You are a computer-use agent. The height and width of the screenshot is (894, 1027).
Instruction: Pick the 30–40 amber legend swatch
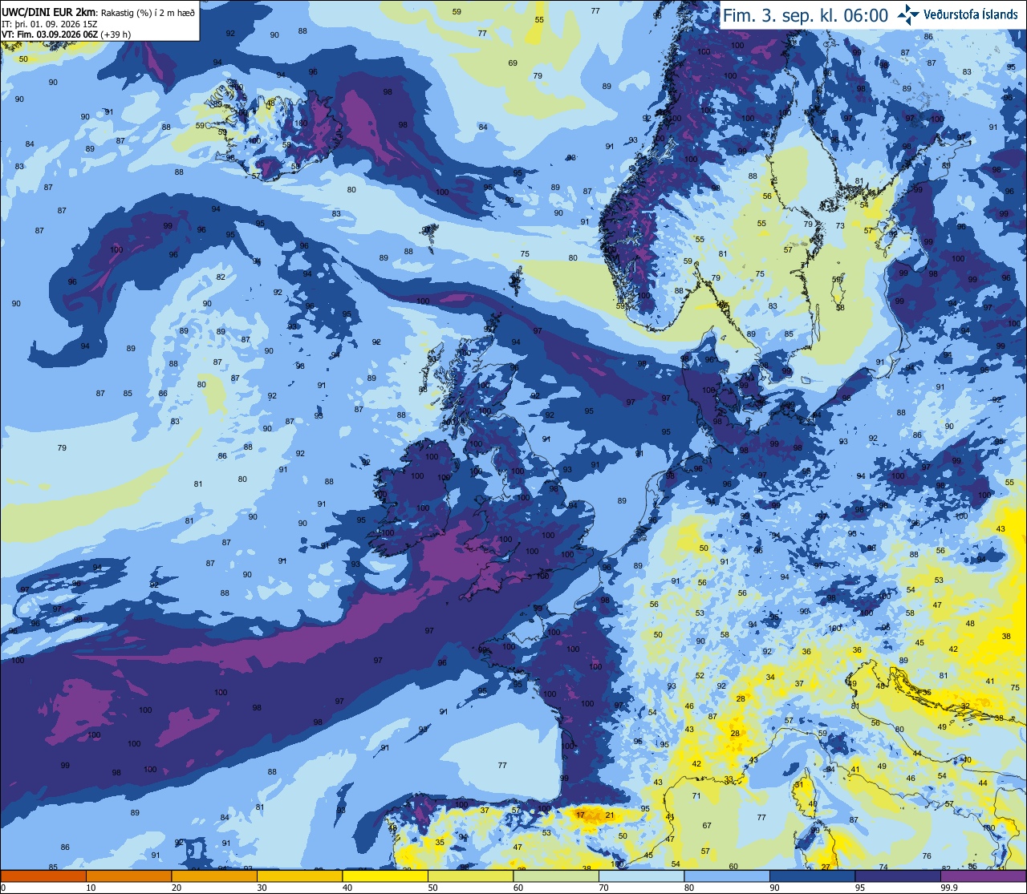tap(299, 876)
